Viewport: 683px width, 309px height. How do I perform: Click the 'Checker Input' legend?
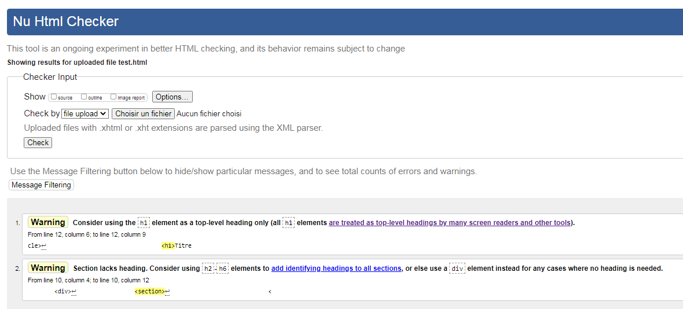tap(50, 77)
